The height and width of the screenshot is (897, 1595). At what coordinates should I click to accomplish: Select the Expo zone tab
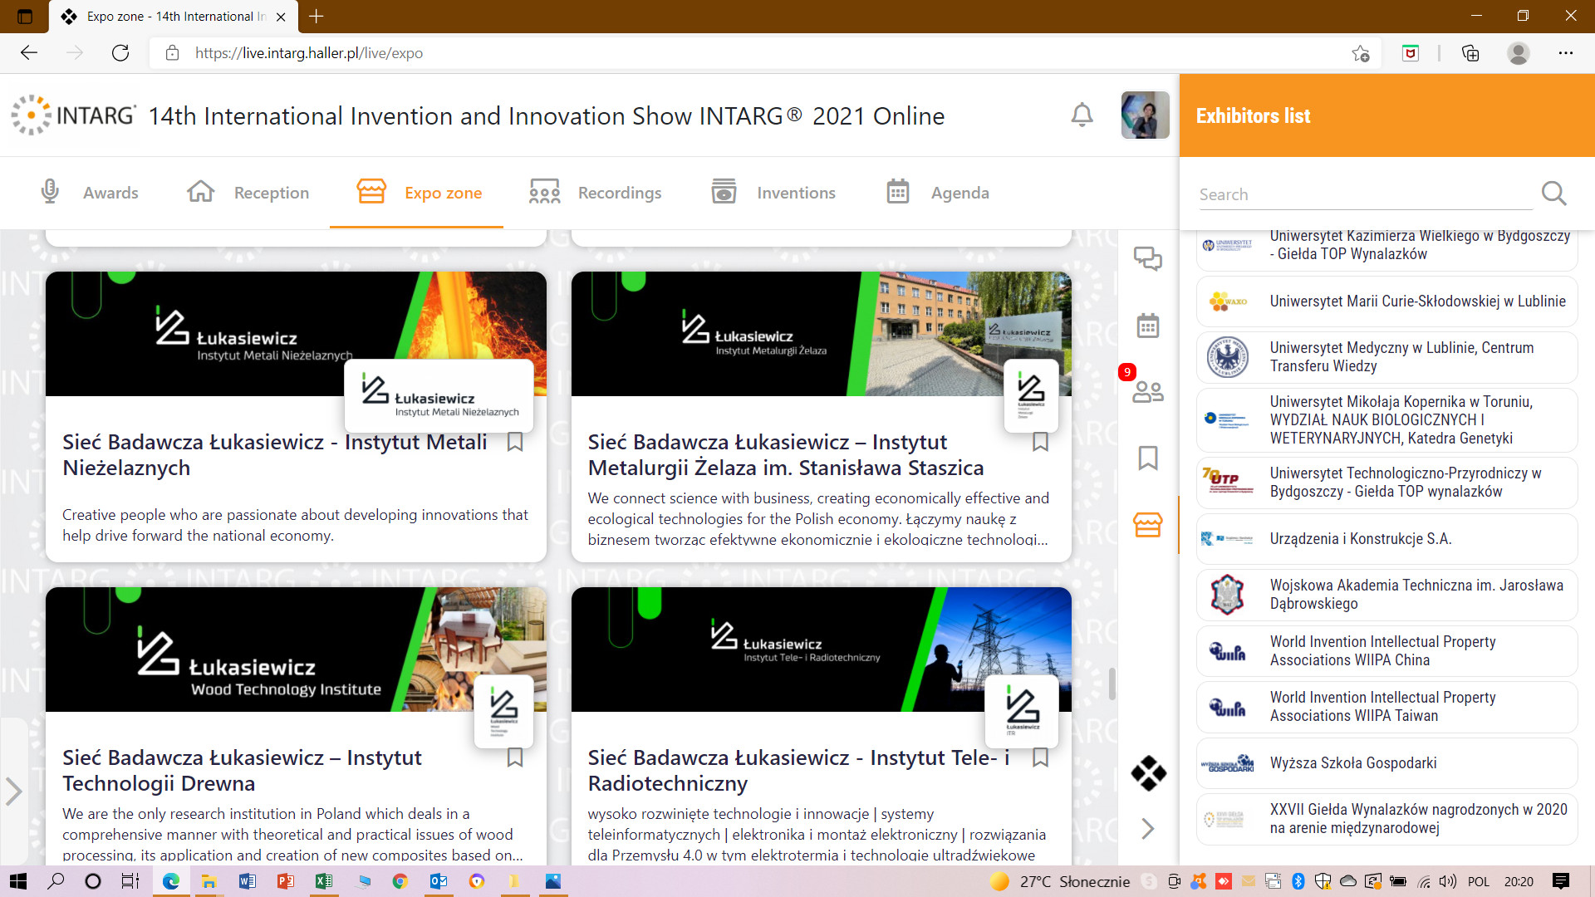418,193
